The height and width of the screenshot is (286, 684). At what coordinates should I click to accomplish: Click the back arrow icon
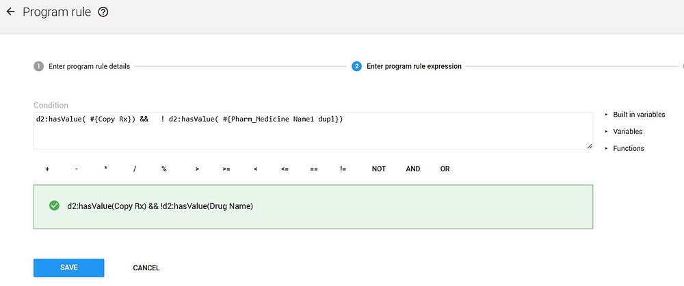(x=10, y=12)
